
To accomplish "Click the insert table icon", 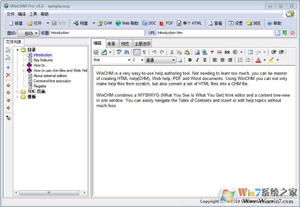I will [x=250, y=52].
